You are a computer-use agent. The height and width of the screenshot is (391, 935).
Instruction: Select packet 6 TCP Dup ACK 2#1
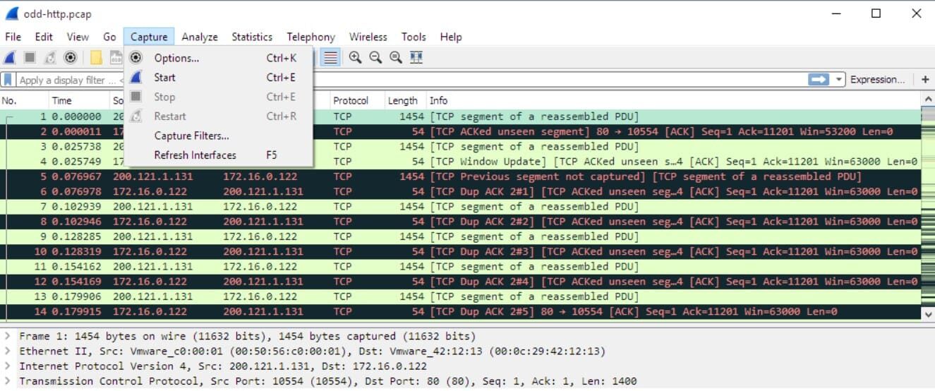(461, 191)
